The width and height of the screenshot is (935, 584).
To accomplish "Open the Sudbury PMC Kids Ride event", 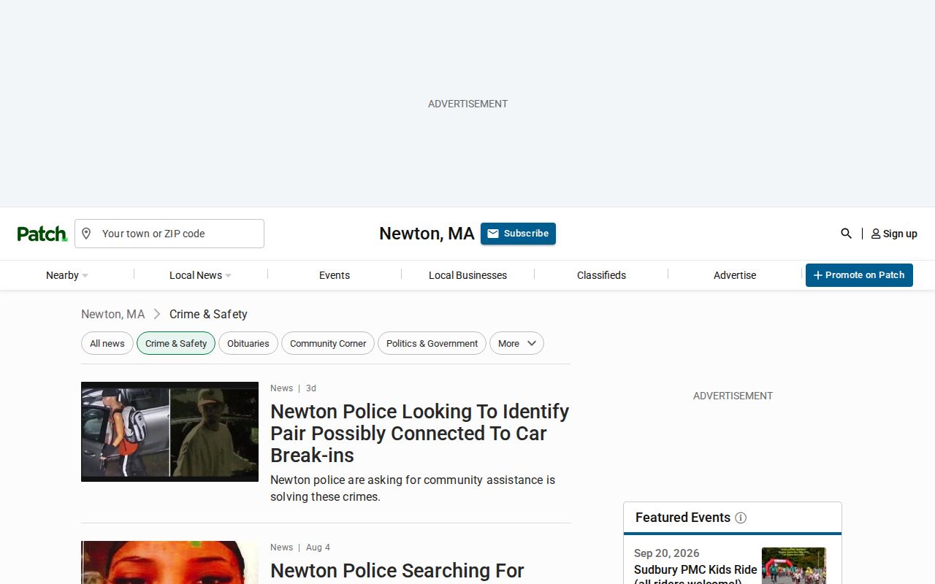I will 695,575.
